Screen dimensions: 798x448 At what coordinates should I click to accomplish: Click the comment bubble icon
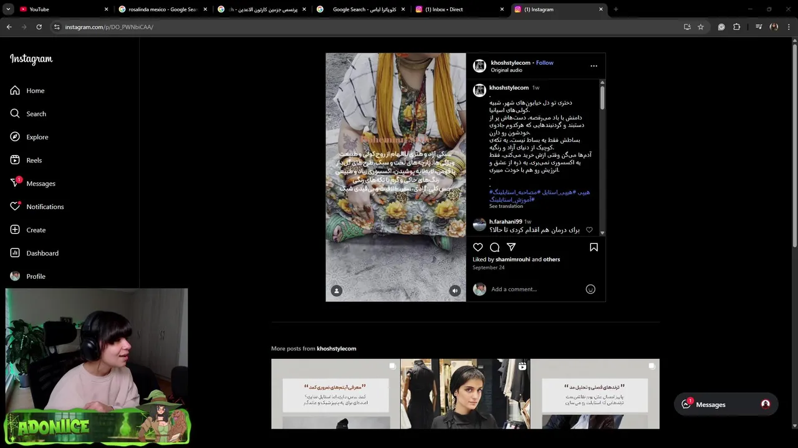(494, 247)
